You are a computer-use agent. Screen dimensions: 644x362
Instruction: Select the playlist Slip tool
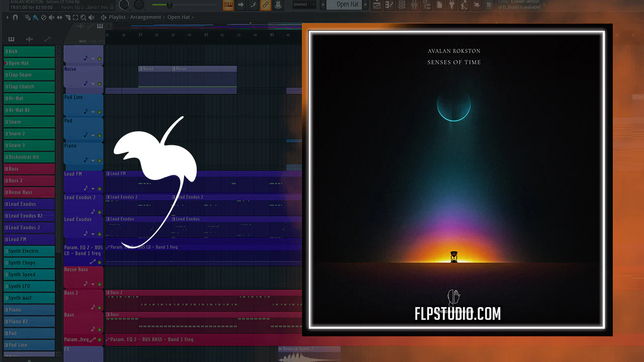(59, 17)
